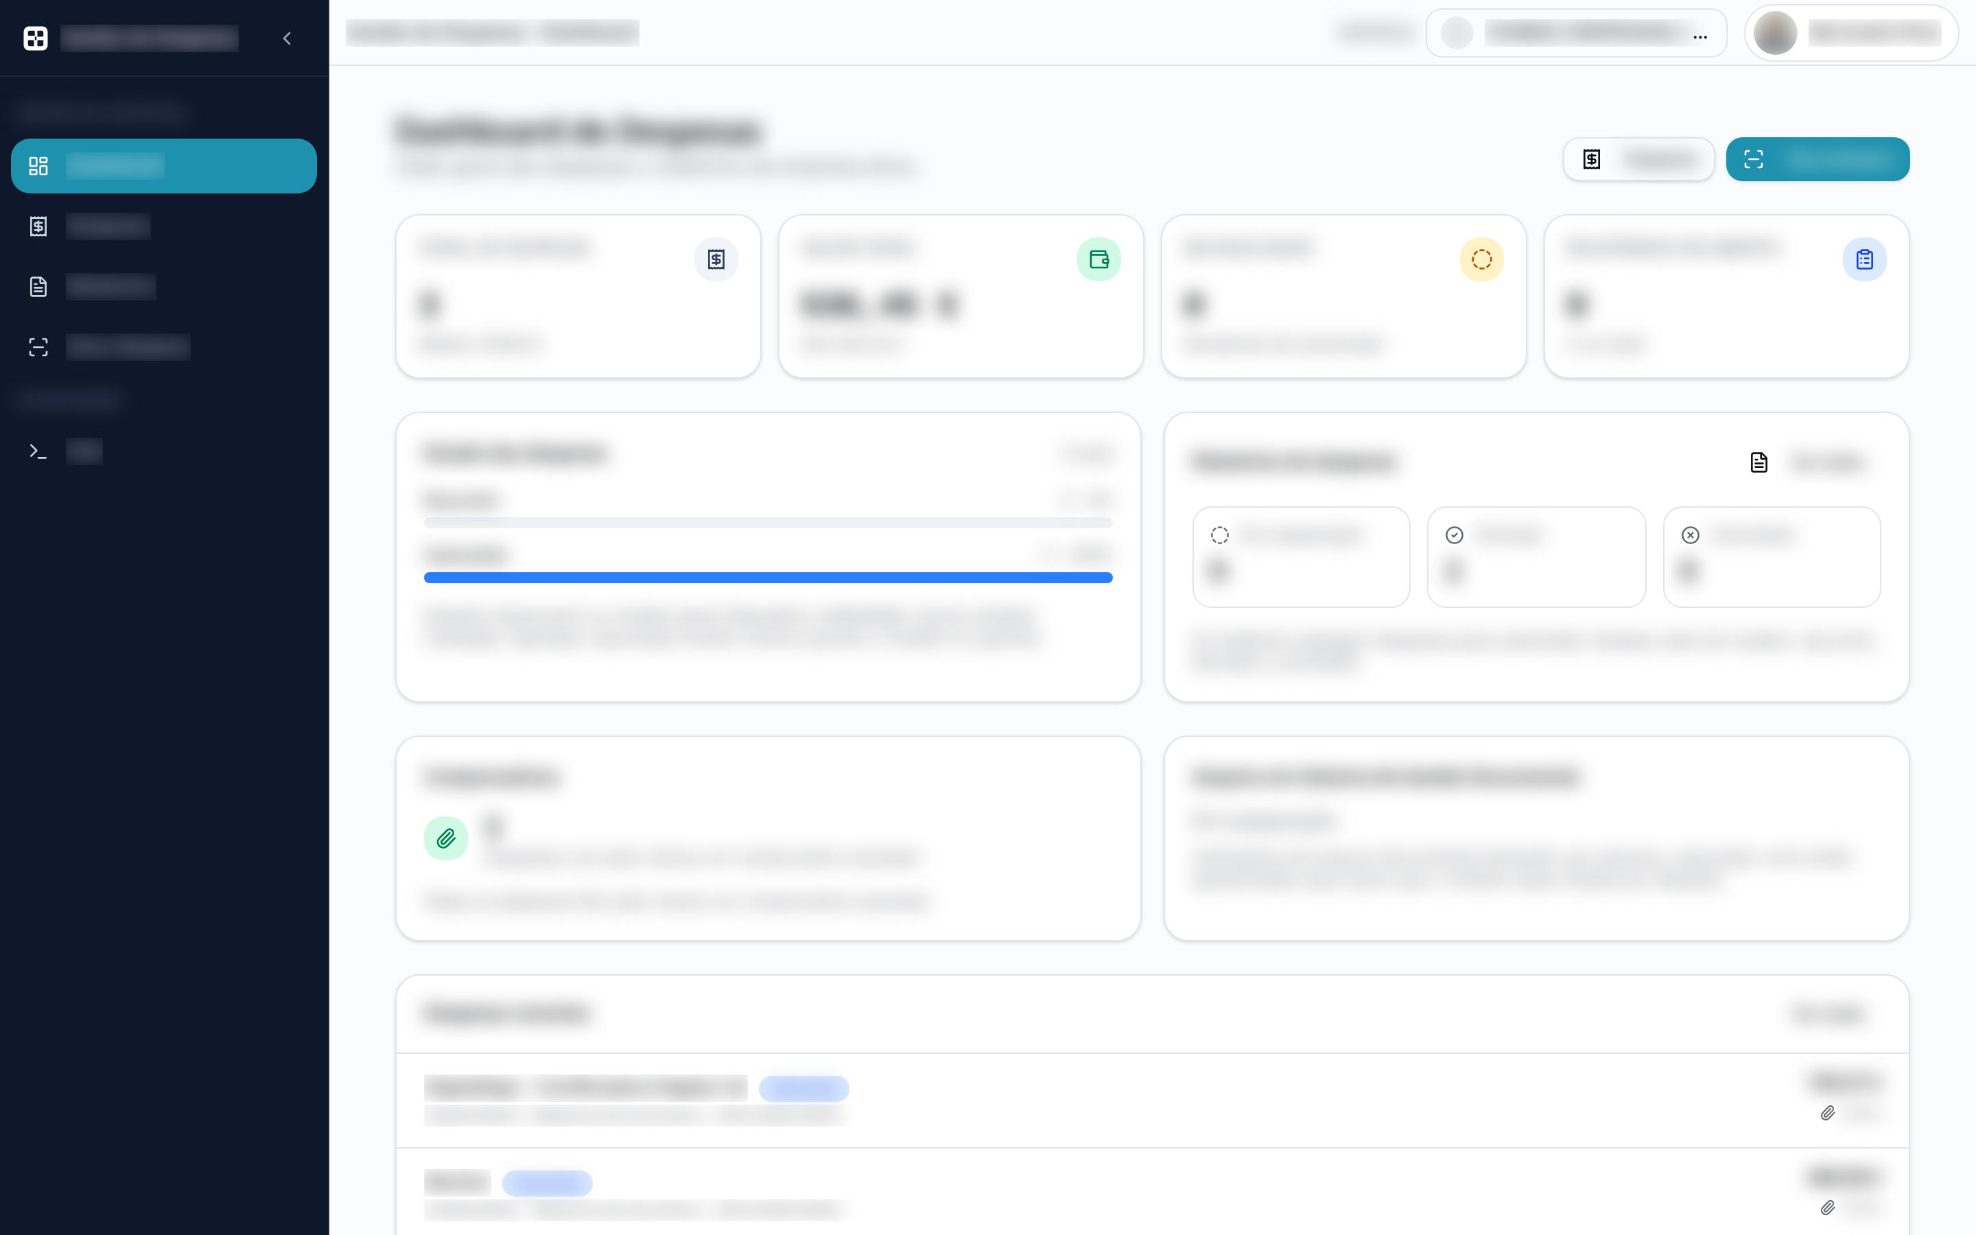This screenshot has width=1976, height=1235.
Task: Select the check-circle approved status tile
Action: click(x=1537, y=557)
